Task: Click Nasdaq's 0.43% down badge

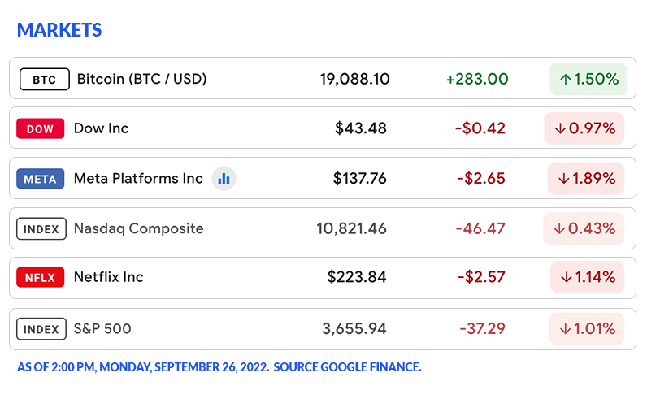Action: click(x=584, y=229)
